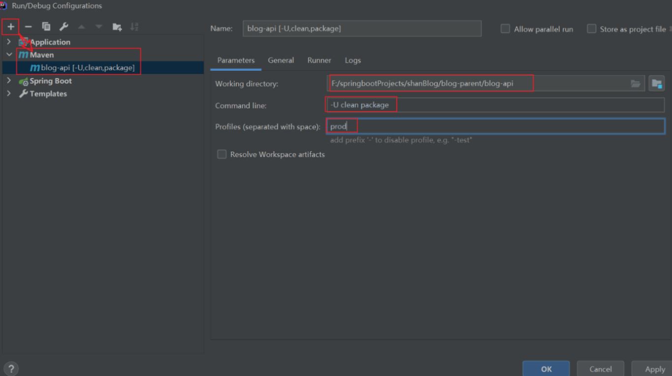The image size is (672, 376).
Task: Click the Profiles input containing prod
Action: (495, 126)
